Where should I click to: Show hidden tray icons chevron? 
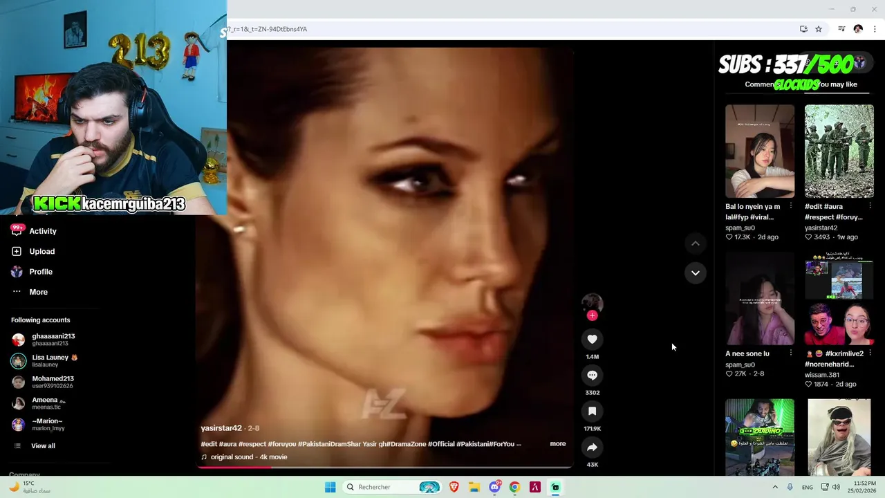click(775, 487)
